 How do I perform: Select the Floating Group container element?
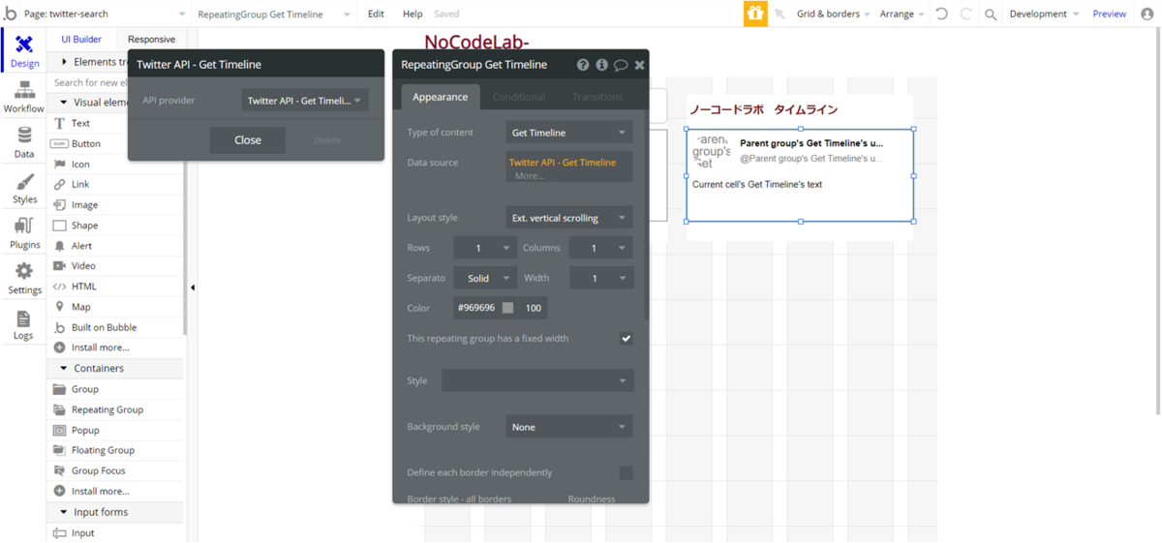coord(115,450)
